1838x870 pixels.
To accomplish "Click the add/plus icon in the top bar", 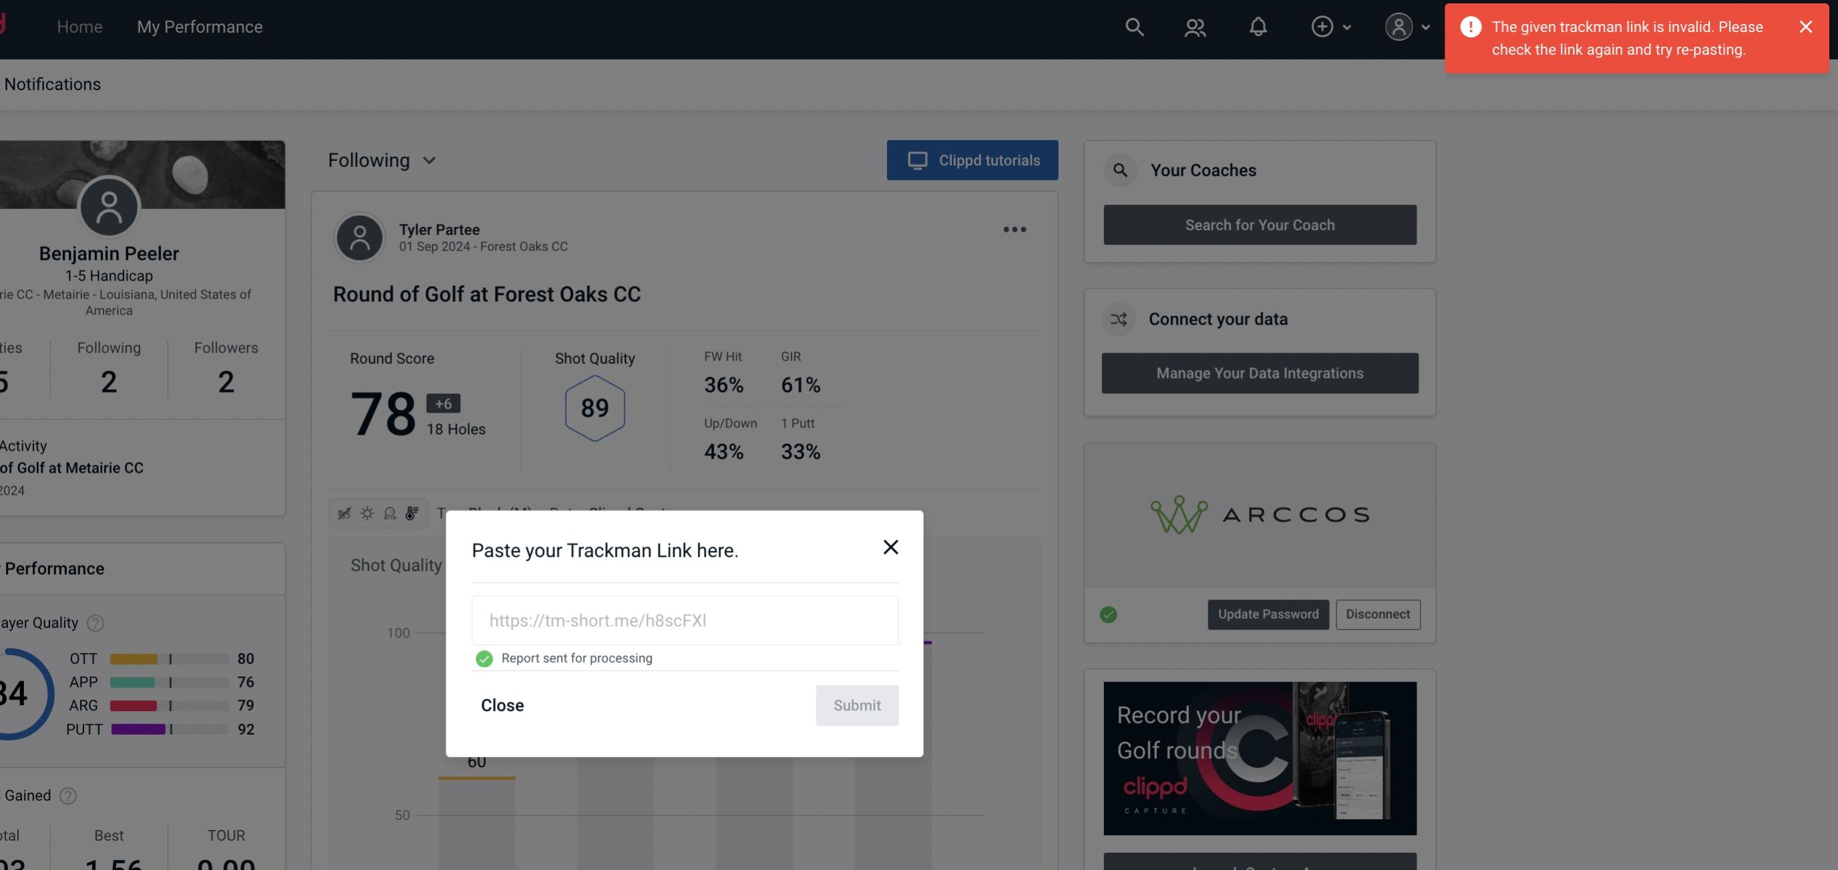I will tap(1322, 26).
